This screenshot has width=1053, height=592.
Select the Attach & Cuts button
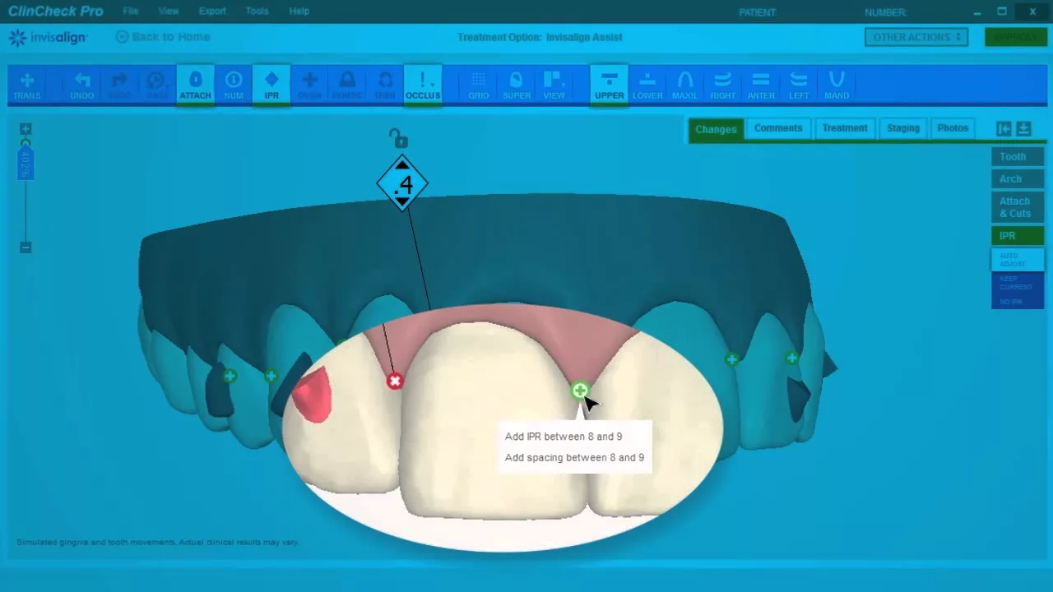(x=1018, y=207)
